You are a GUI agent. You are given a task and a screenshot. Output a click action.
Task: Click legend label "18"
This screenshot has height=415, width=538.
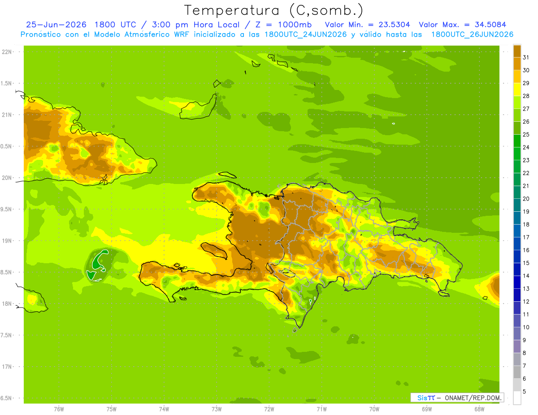tap(526, 224)
